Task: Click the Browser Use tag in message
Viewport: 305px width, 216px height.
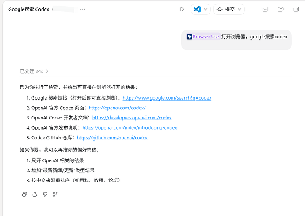Action: pyautogui.click(x=203, y=37)
